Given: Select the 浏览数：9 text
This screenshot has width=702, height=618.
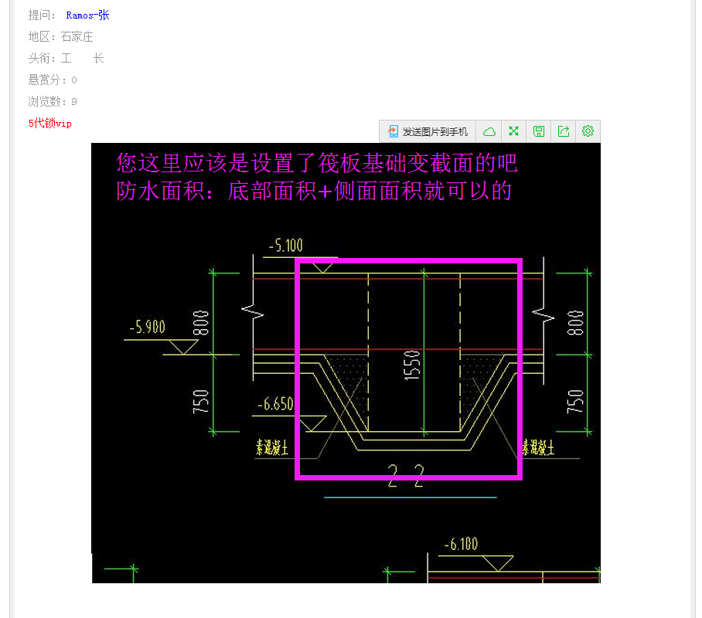Looking at the screenshot, I should coord(53,101).
